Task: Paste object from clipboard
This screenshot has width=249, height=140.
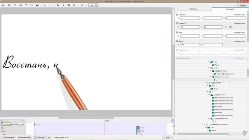Action: [68, 5]
